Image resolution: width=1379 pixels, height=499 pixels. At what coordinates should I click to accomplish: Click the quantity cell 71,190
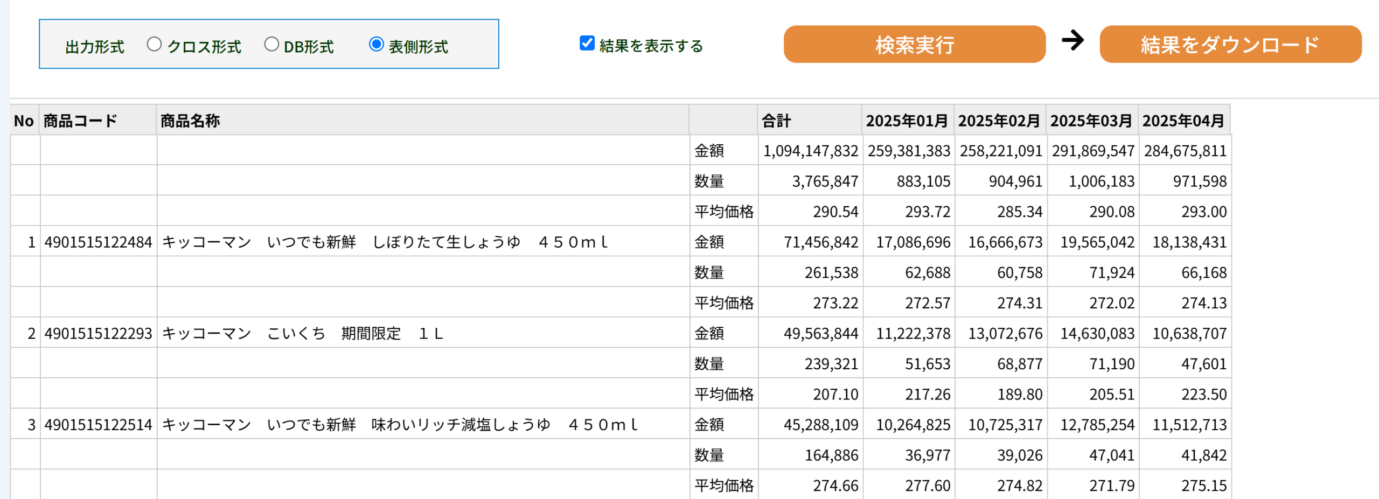(1092, 363)
